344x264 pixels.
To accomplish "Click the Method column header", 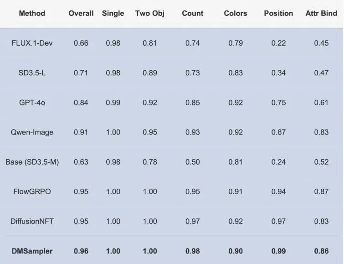I will click(32, 13).
